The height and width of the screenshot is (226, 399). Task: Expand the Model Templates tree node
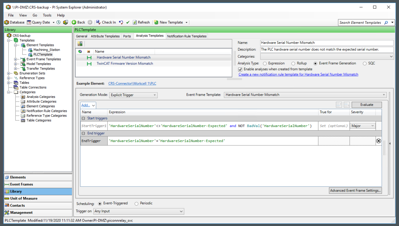pos(16,64)
